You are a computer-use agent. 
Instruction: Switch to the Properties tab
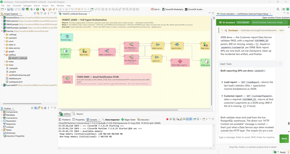pos(78,120)
